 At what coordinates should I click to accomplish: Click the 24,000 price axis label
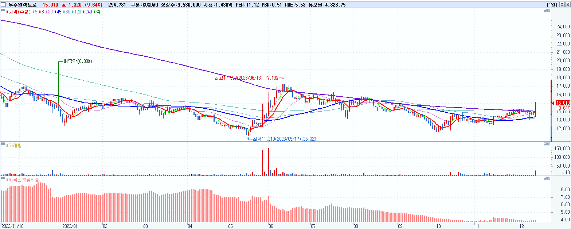[x=563, y=27]
